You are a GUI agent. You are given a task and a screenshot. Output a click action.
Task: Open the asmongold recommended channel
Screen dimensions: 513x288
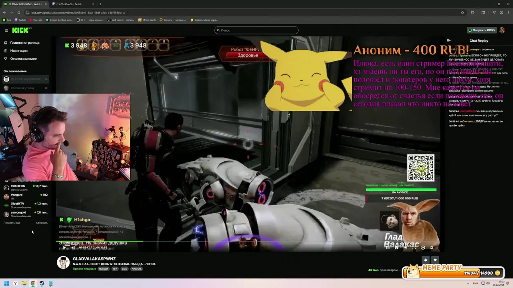click(x=25, y=214)
